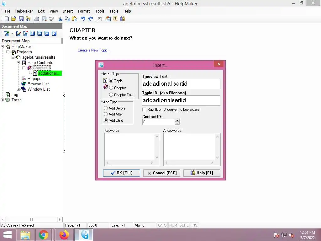The image size is (321, 241).
Task: Collapse the HelpMaker root node
Action: pyautogui.click(x=3, y=47)
